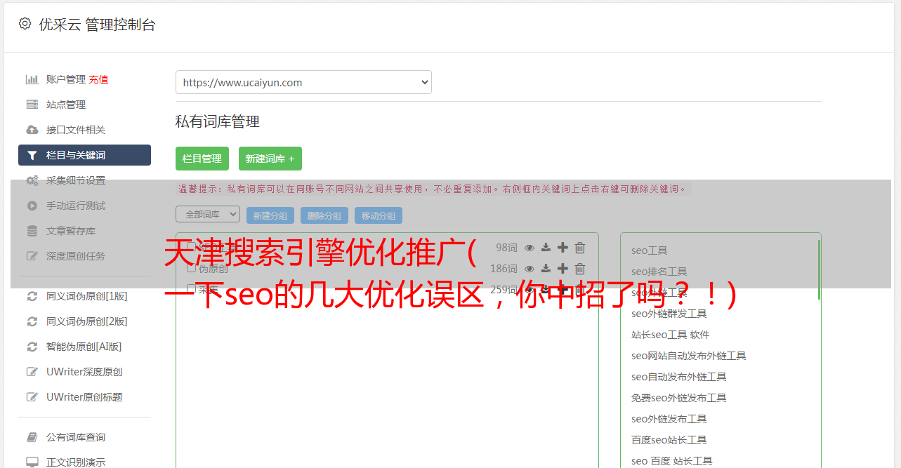
Task: Select keyword seo外链群发工具
Action: [669, 314]
